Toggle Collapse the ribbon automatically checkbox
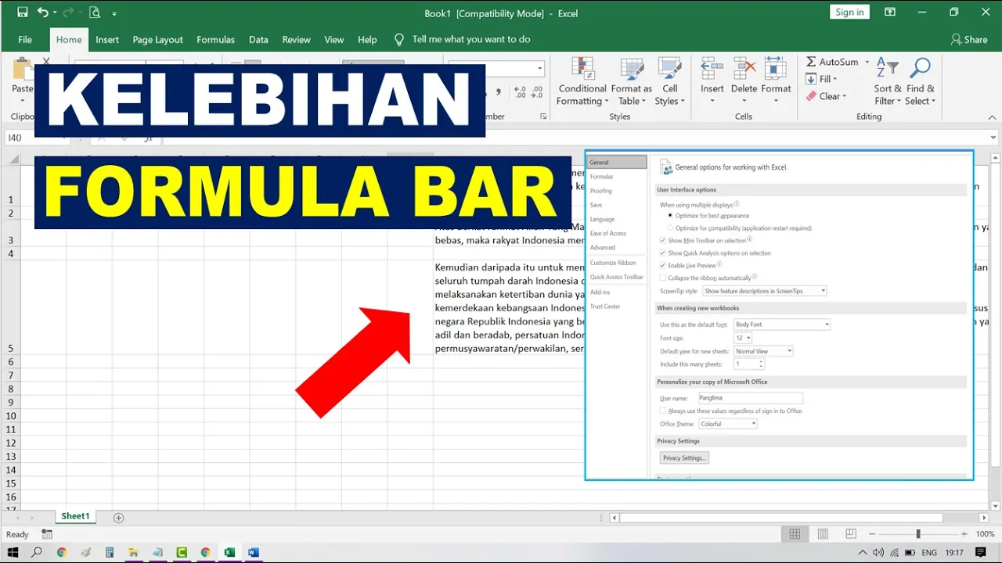 [663, 278]
